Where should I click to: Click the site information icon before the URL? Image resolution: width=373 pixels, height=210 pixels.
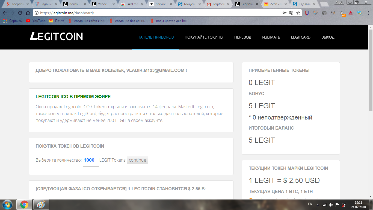37,13
